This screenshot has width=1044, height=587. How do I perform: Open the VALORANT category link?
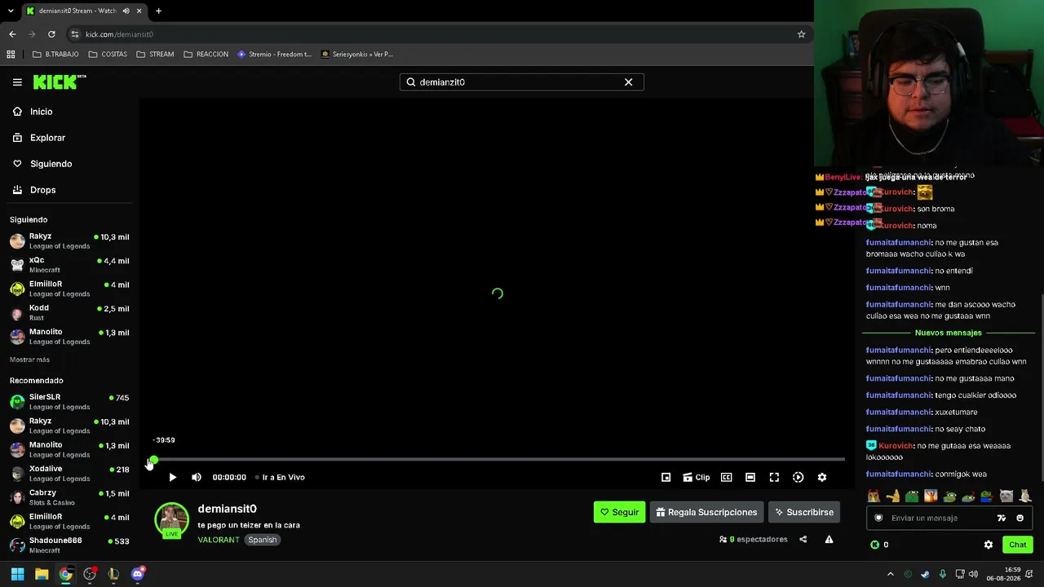(219, 540)
